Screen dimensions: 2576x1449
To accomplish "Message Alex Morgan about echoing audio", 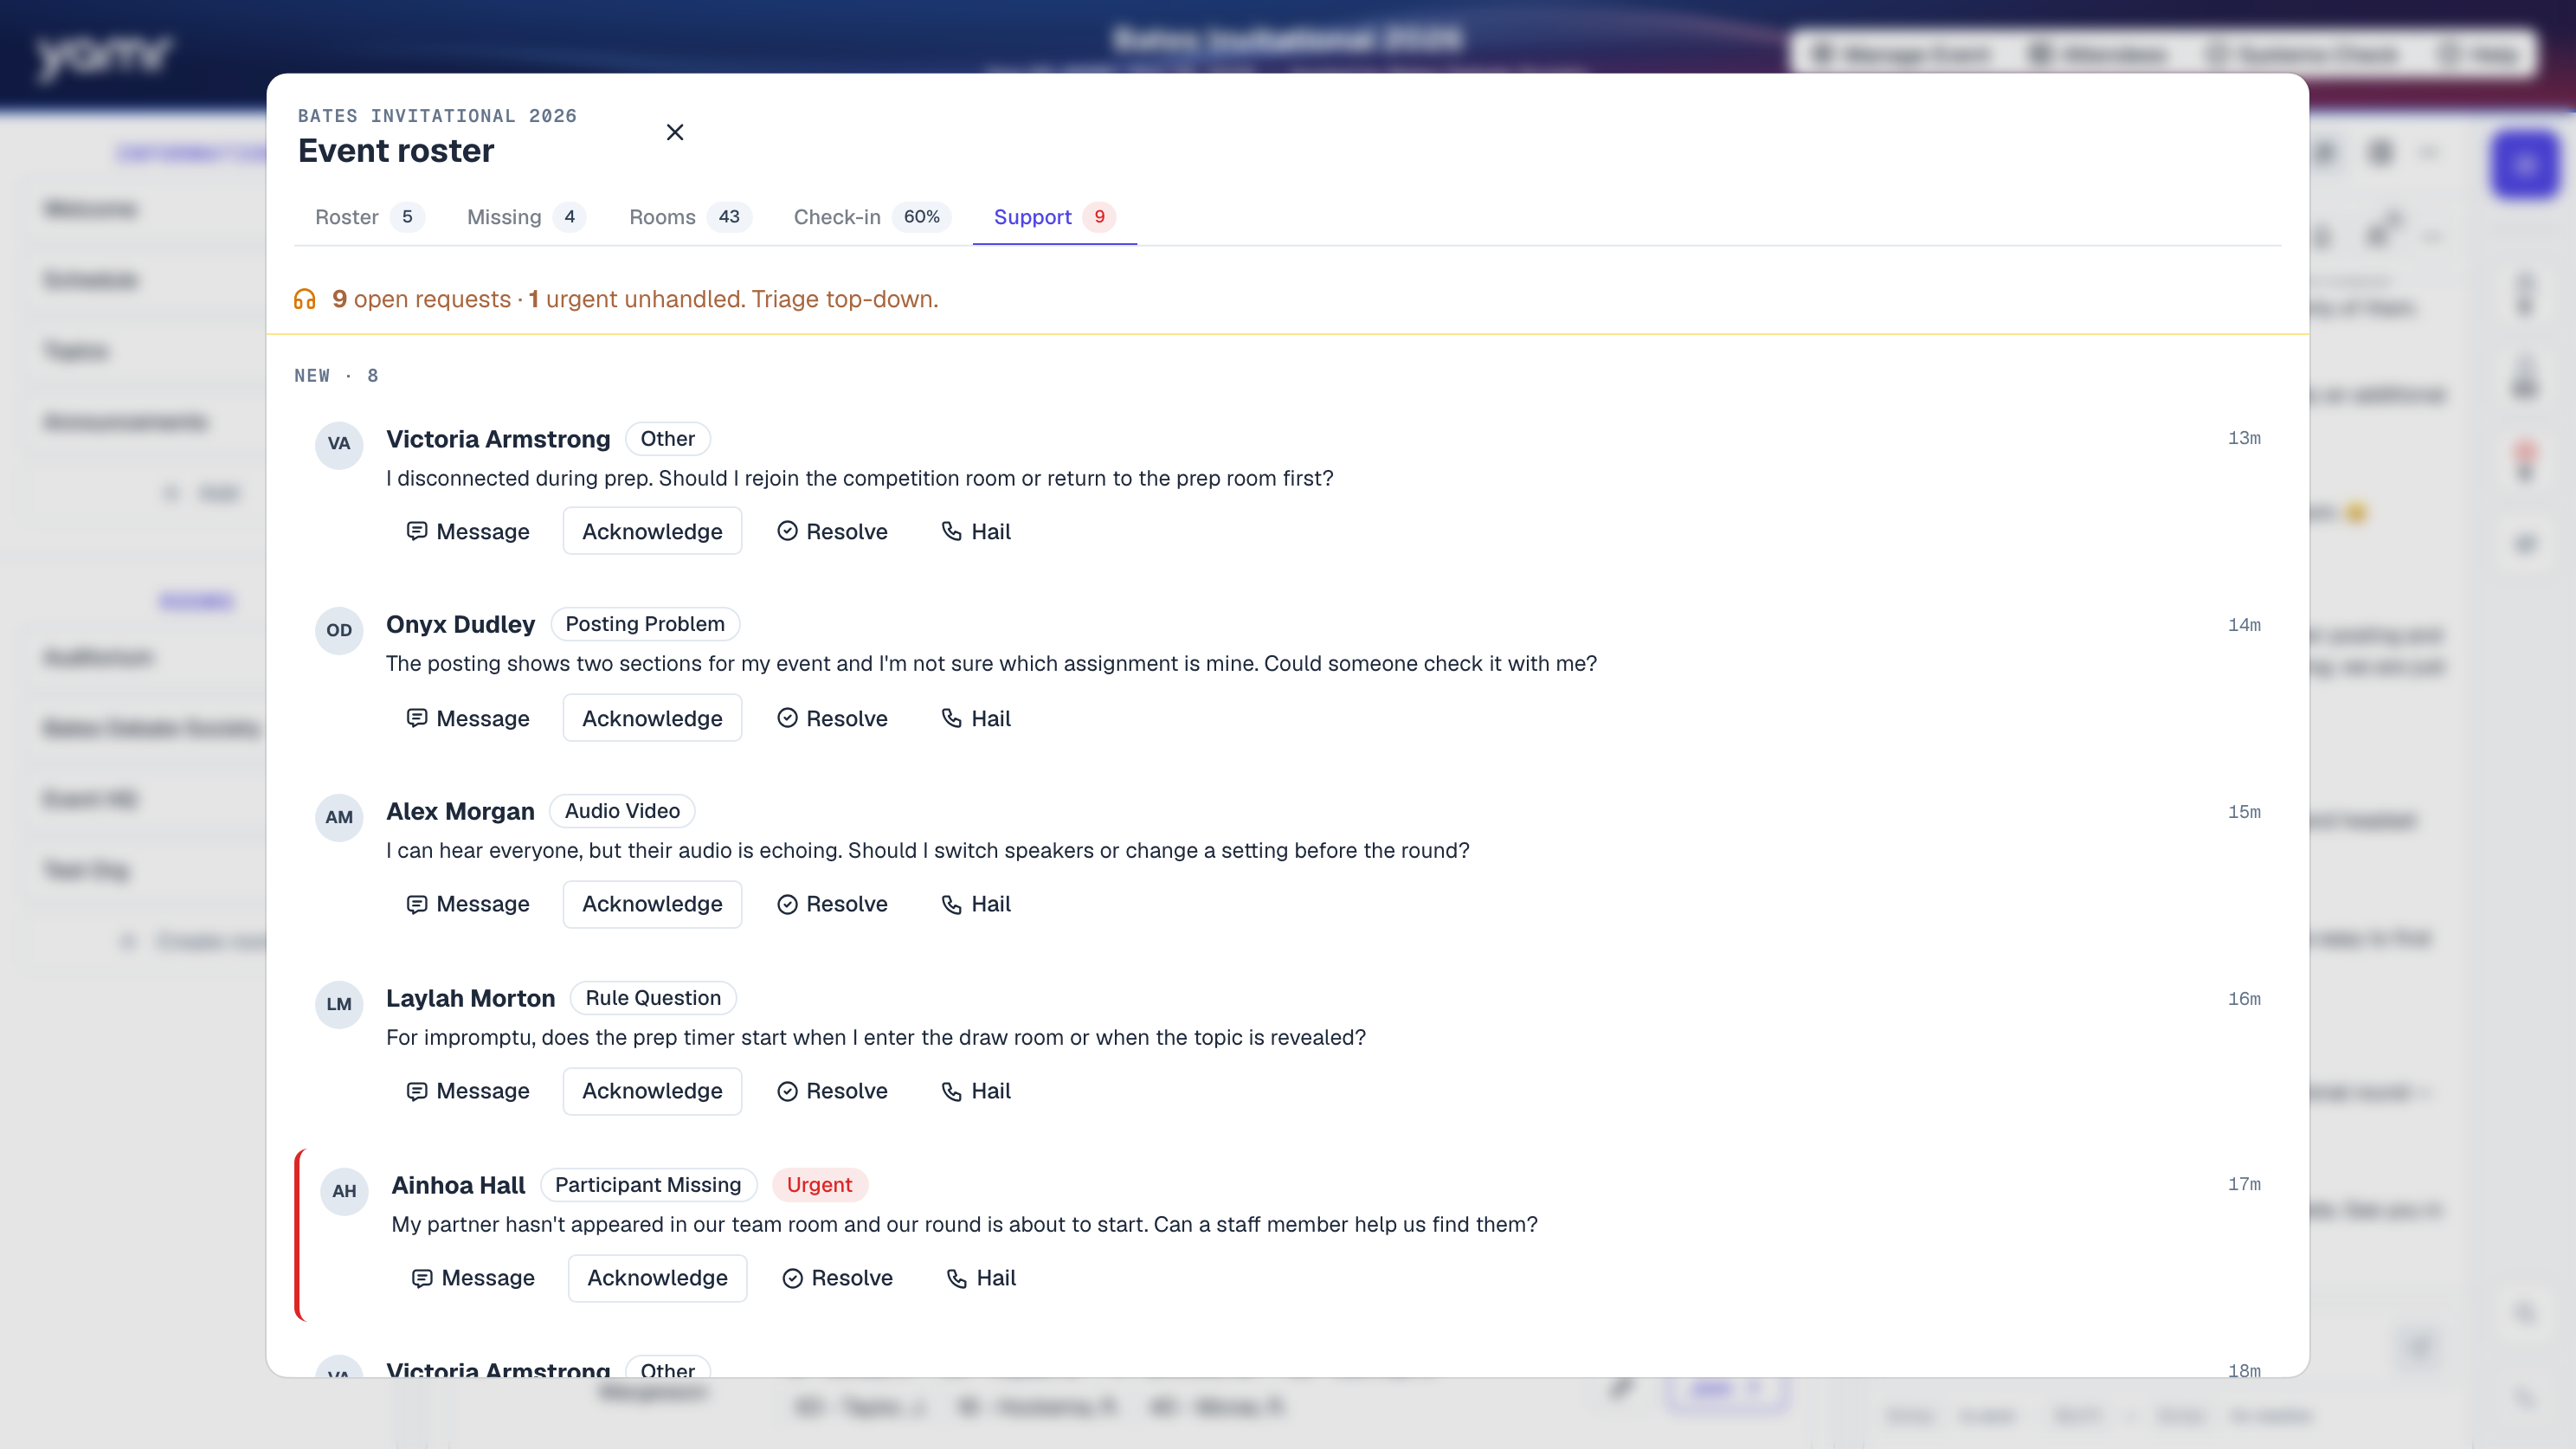I will [x=468, y=904].
